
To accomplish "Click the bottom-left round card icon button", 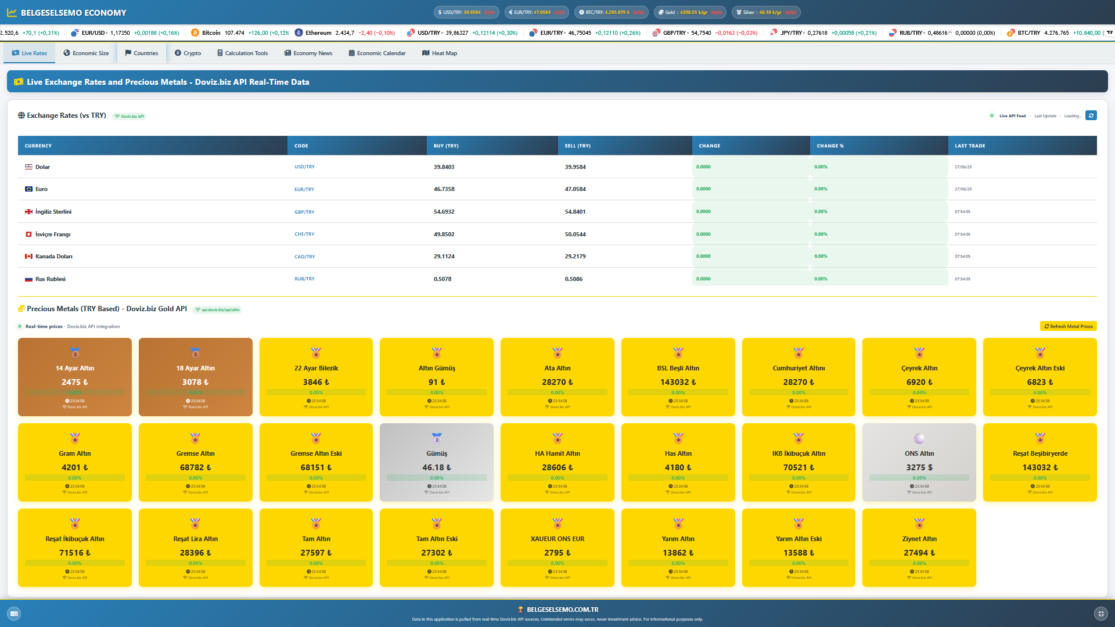I will [14, 614].
